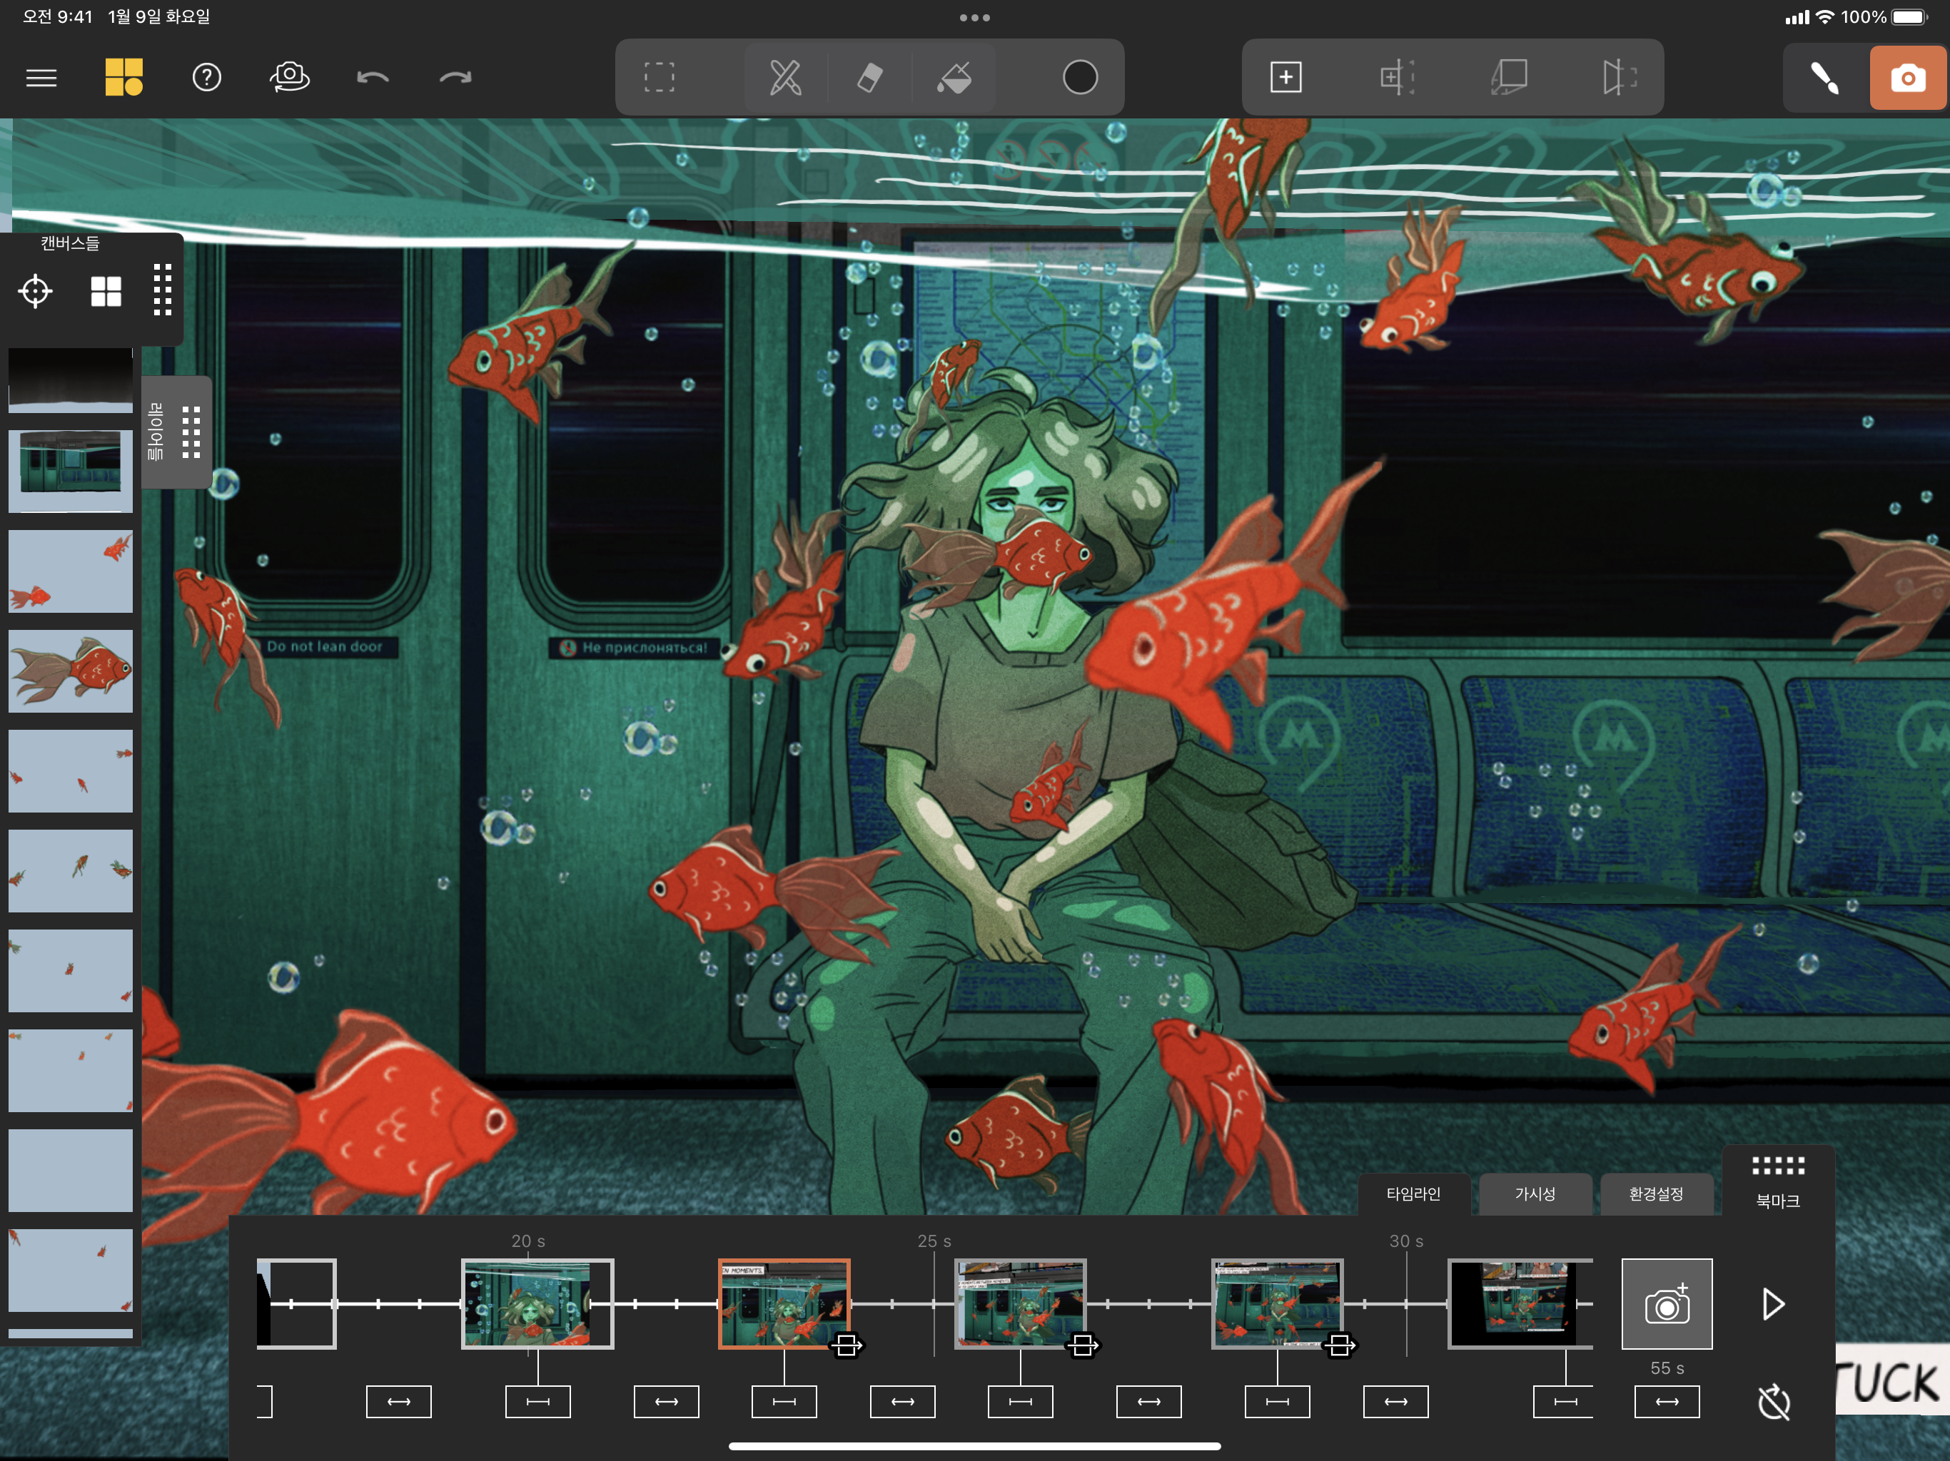The height and width of the screenshot is (1461, 1950).
Task: Select the keyframe thumbnail left of 30 s
Action: (x=1278, y=1303)
